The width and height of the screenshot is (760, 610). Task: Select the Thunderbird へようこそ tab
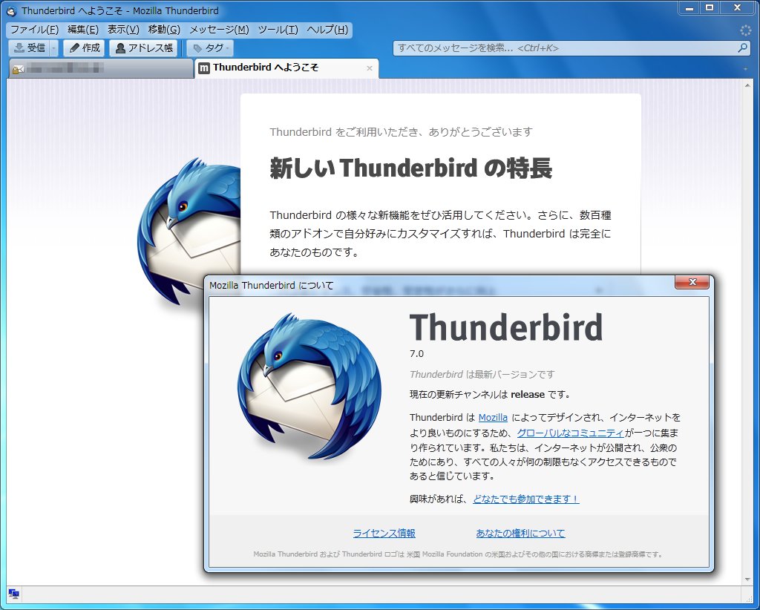point(286,68)
